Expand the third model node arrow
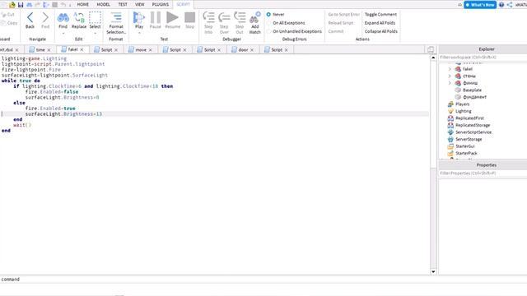Viewport: 527px width, 296px height. point(450,83)
